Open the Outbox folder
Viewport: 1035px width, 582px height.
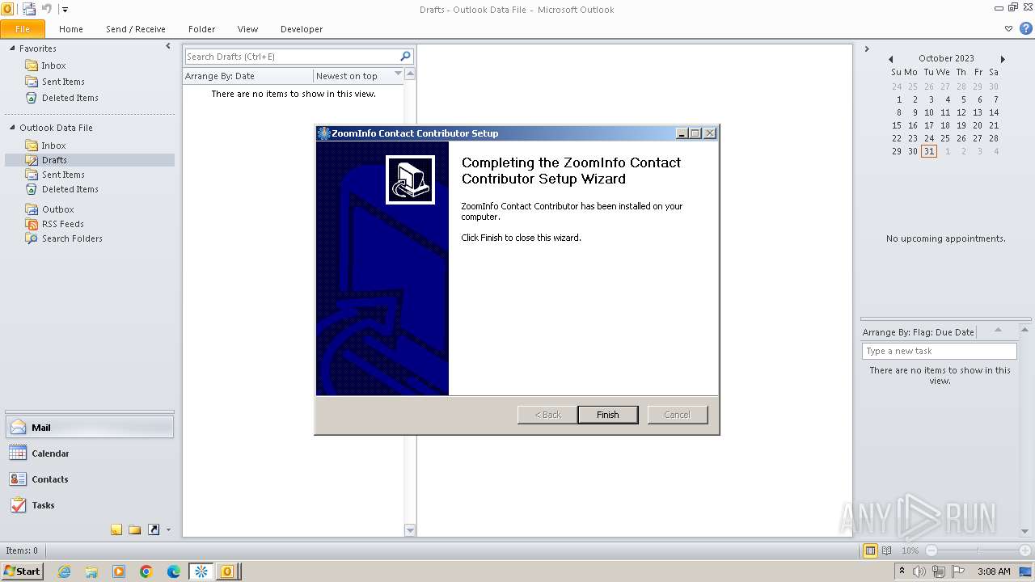(x=57, y=209)
